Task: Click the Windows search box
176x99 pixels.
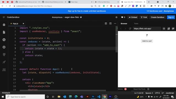Action: pos(25,97)
